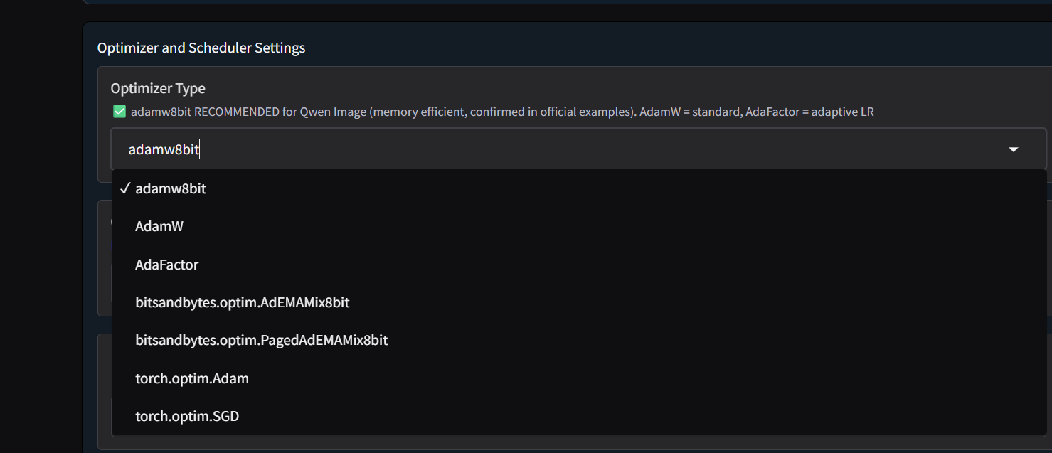
Task: Click blank space right of the settings heading
Action: [x=640, y=48]
